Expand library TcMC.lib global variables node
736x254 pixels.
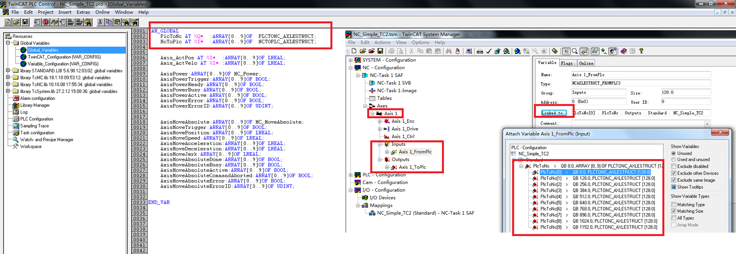pos(8,78)
